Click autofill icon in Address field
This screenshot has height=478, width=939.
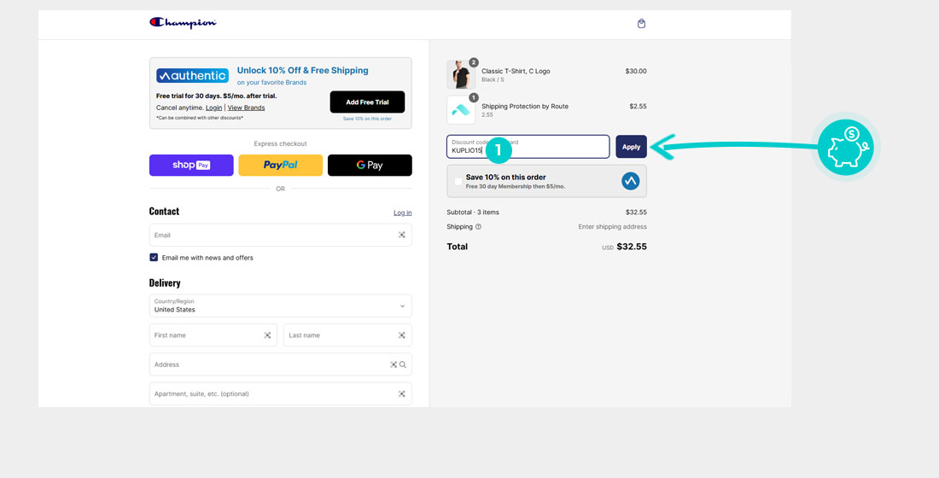point(394,364)
